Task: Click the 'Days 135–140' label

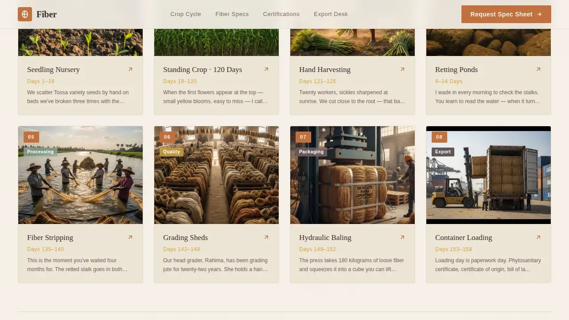Action: (45, 249)
